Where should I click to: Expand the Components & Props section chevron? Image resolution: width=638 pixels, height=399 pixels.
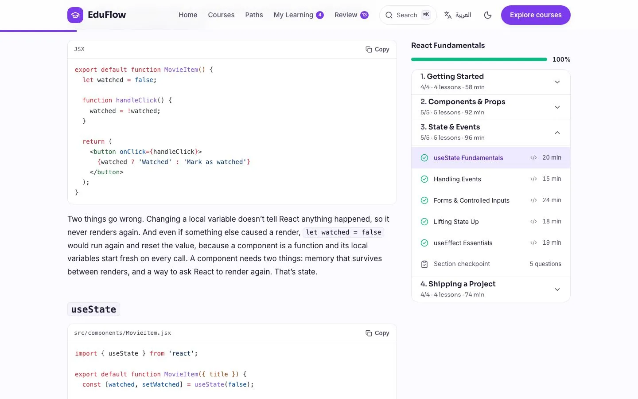pos(557,107)
